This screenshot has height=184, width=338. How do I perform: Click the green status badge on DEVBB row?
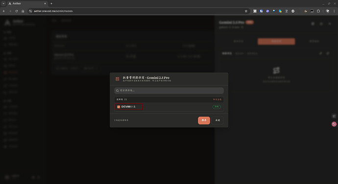(217, 106)
